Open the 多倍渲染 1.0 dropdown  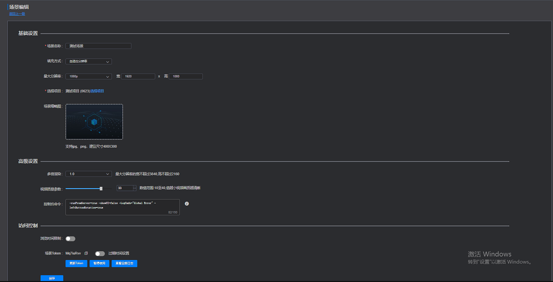coord(88,174)
